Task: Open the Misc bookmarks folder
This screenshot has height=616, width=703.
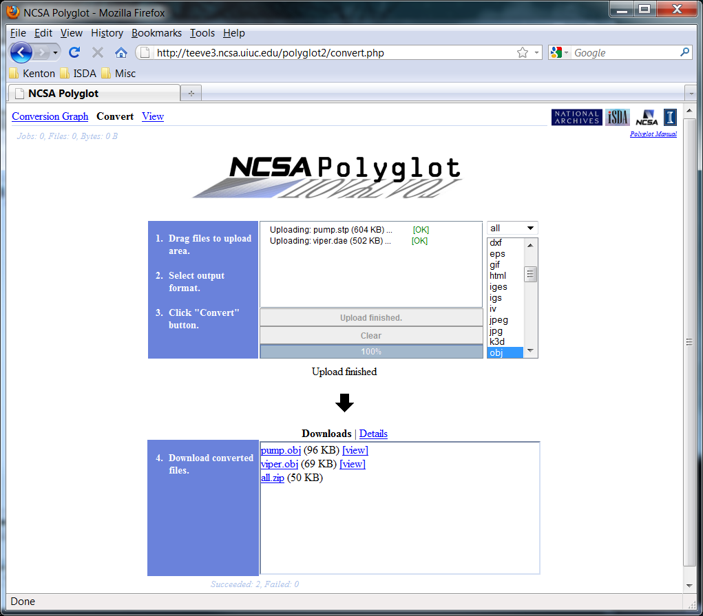Action: [x=118, y=74]
